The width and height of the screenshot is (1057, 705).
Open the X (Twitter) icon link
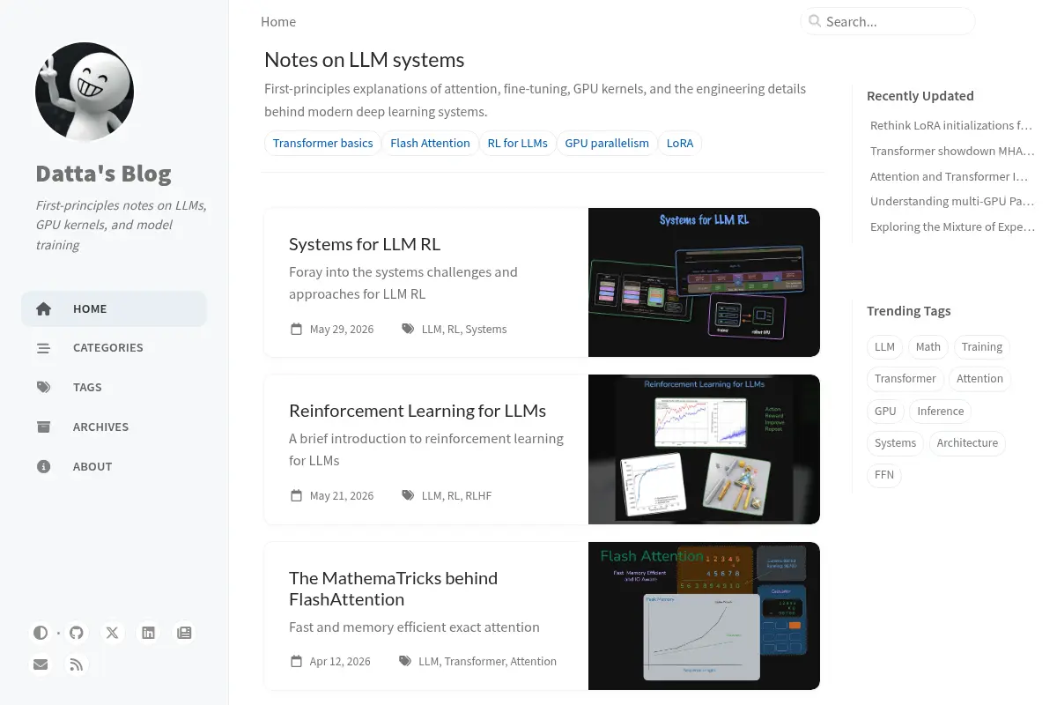point(113,633)
